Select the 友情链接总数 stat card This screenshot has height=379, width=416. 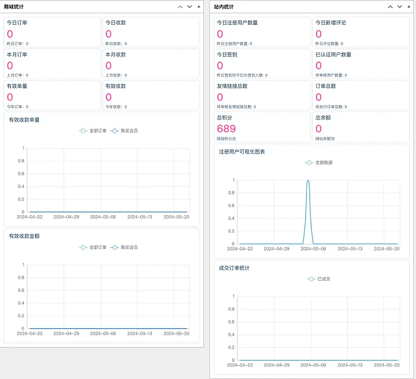[262, 95]
